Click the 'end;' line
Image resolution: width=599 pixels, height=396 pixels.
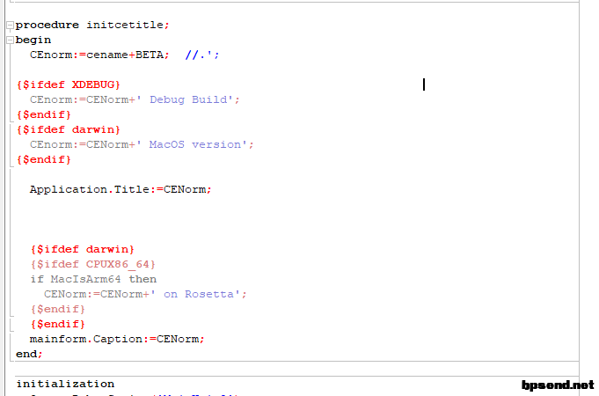point(29,354)
